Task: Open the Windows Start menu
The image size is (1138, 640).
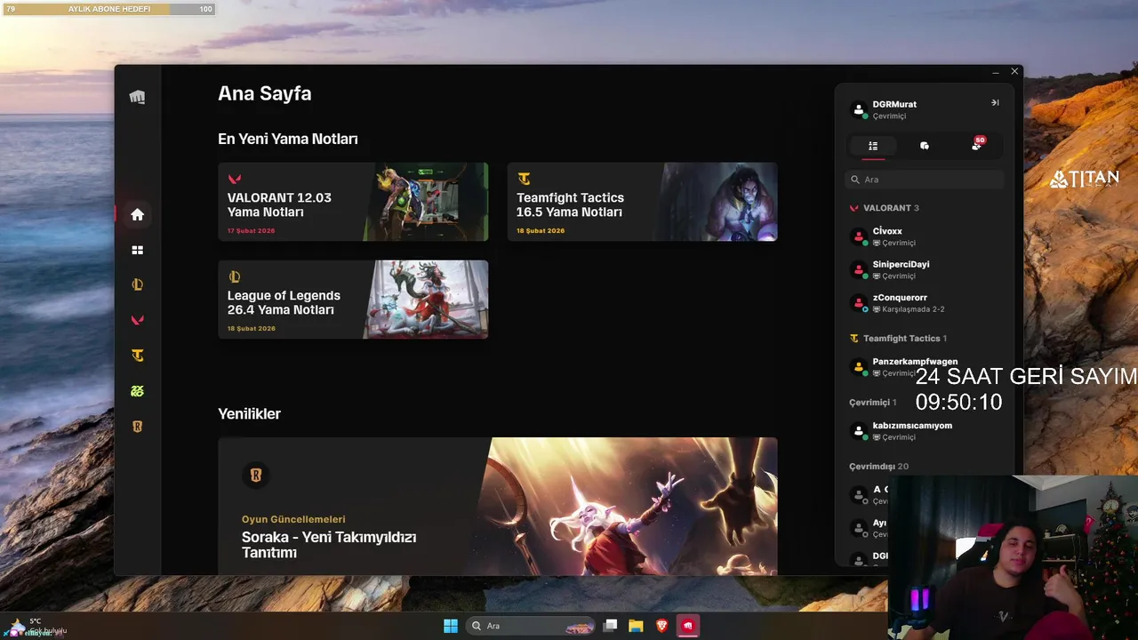Action: (451, 626)
